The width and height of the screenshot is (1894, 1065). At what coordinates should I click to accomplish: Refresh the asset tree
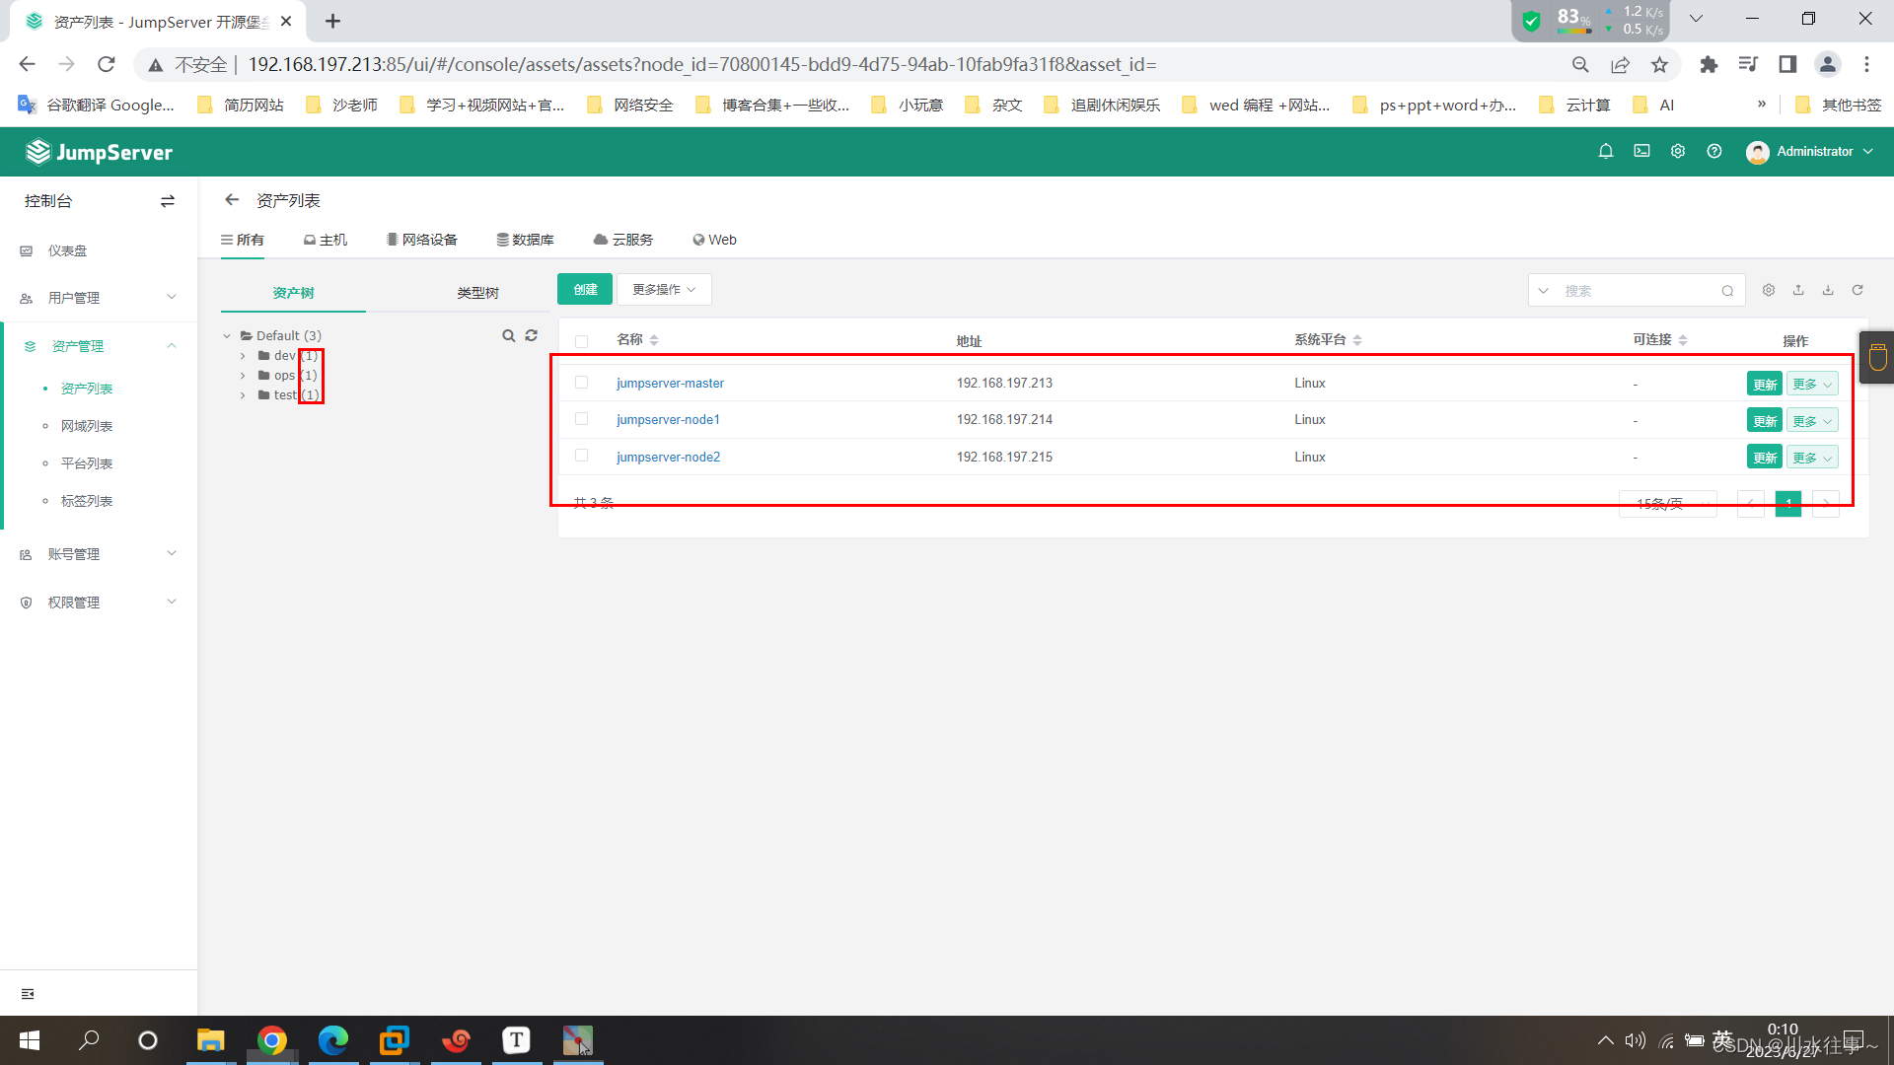click(532, 336)
